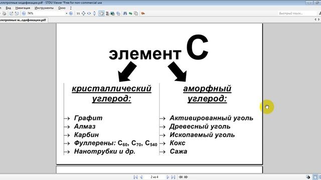The image size is (321, 180).
Task: Click the rotate right icon before zoom out
Action: [x=17, y=13]
